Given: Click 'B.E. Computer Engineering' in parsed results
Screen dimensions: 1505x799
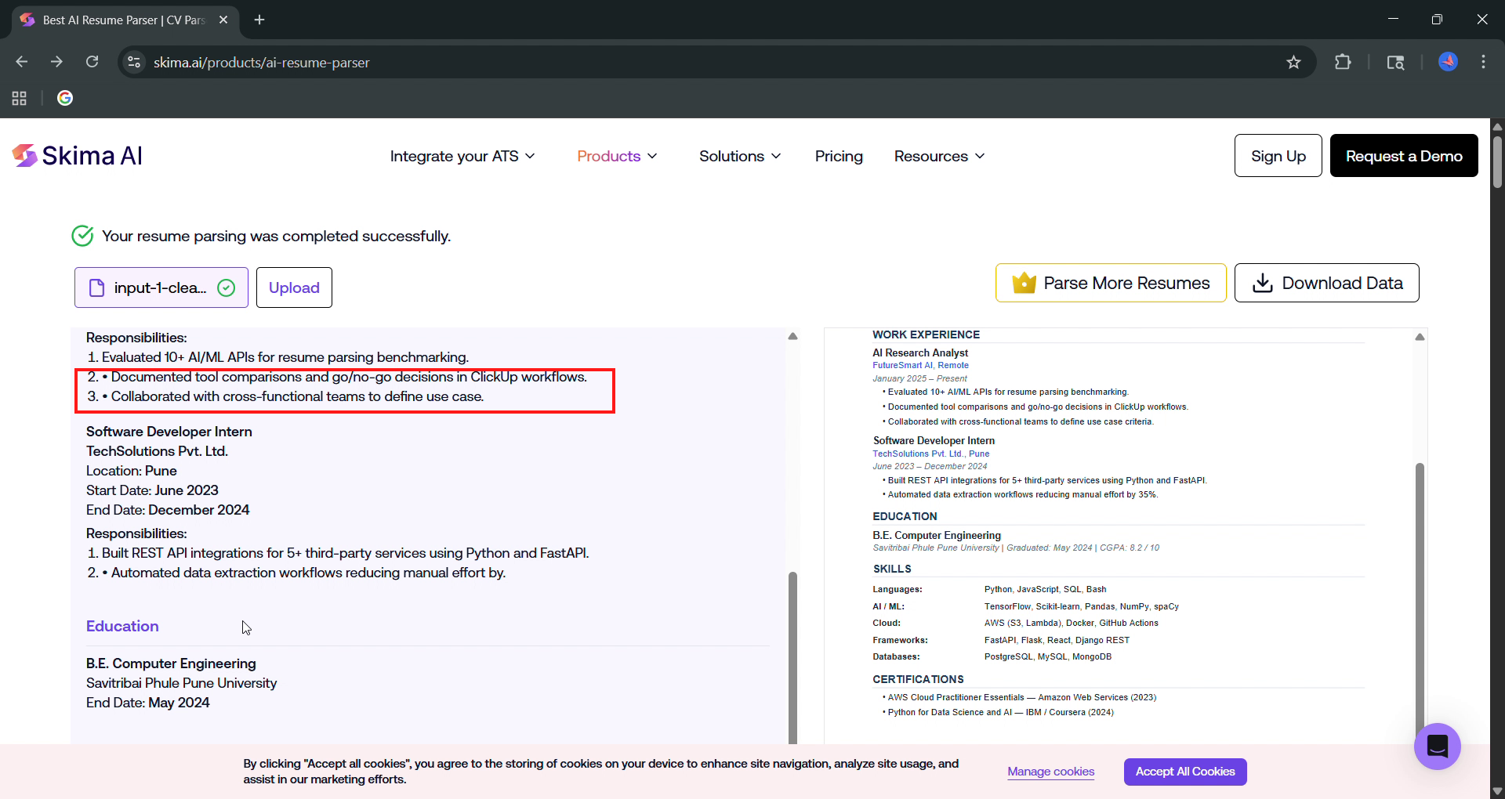Looking at the screenshot, I should tap(171, 663).
